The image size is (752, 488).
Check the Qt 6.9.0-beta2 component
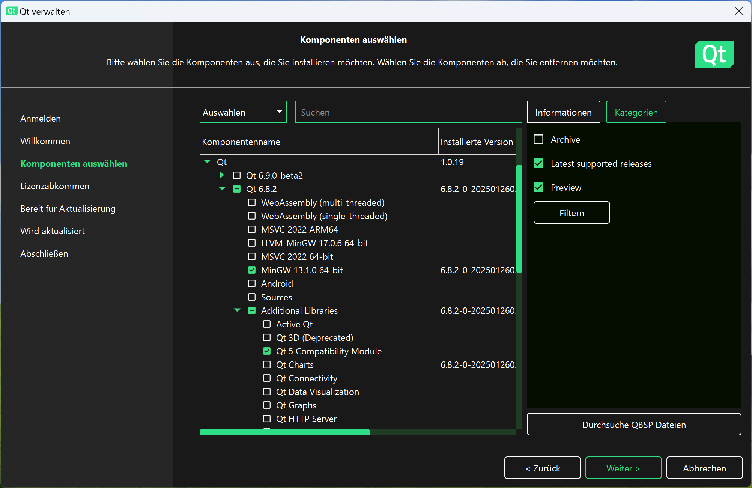click(237, 176)
